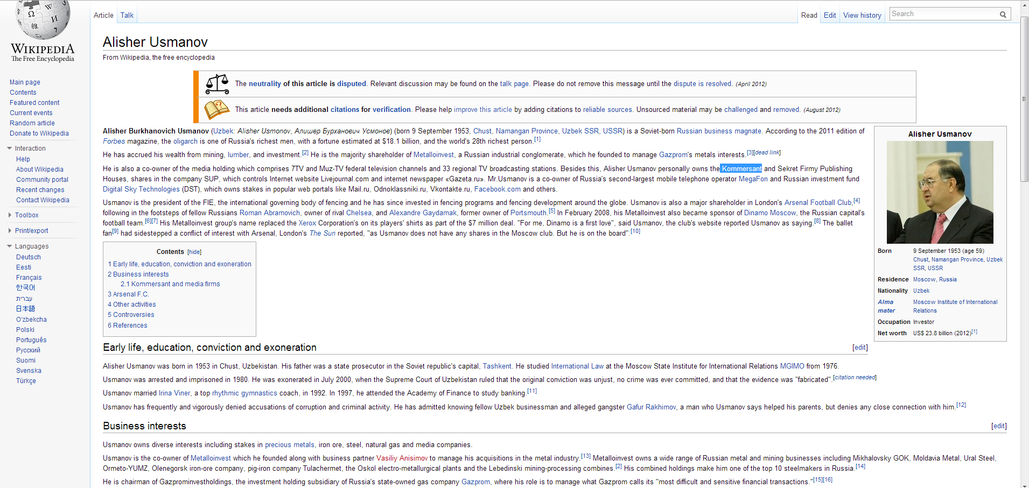
Task: Open reliable sources link in notice
Action: [607, 110]
